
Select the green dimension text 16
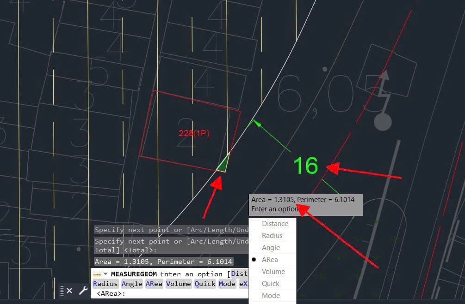pos(306,165)
